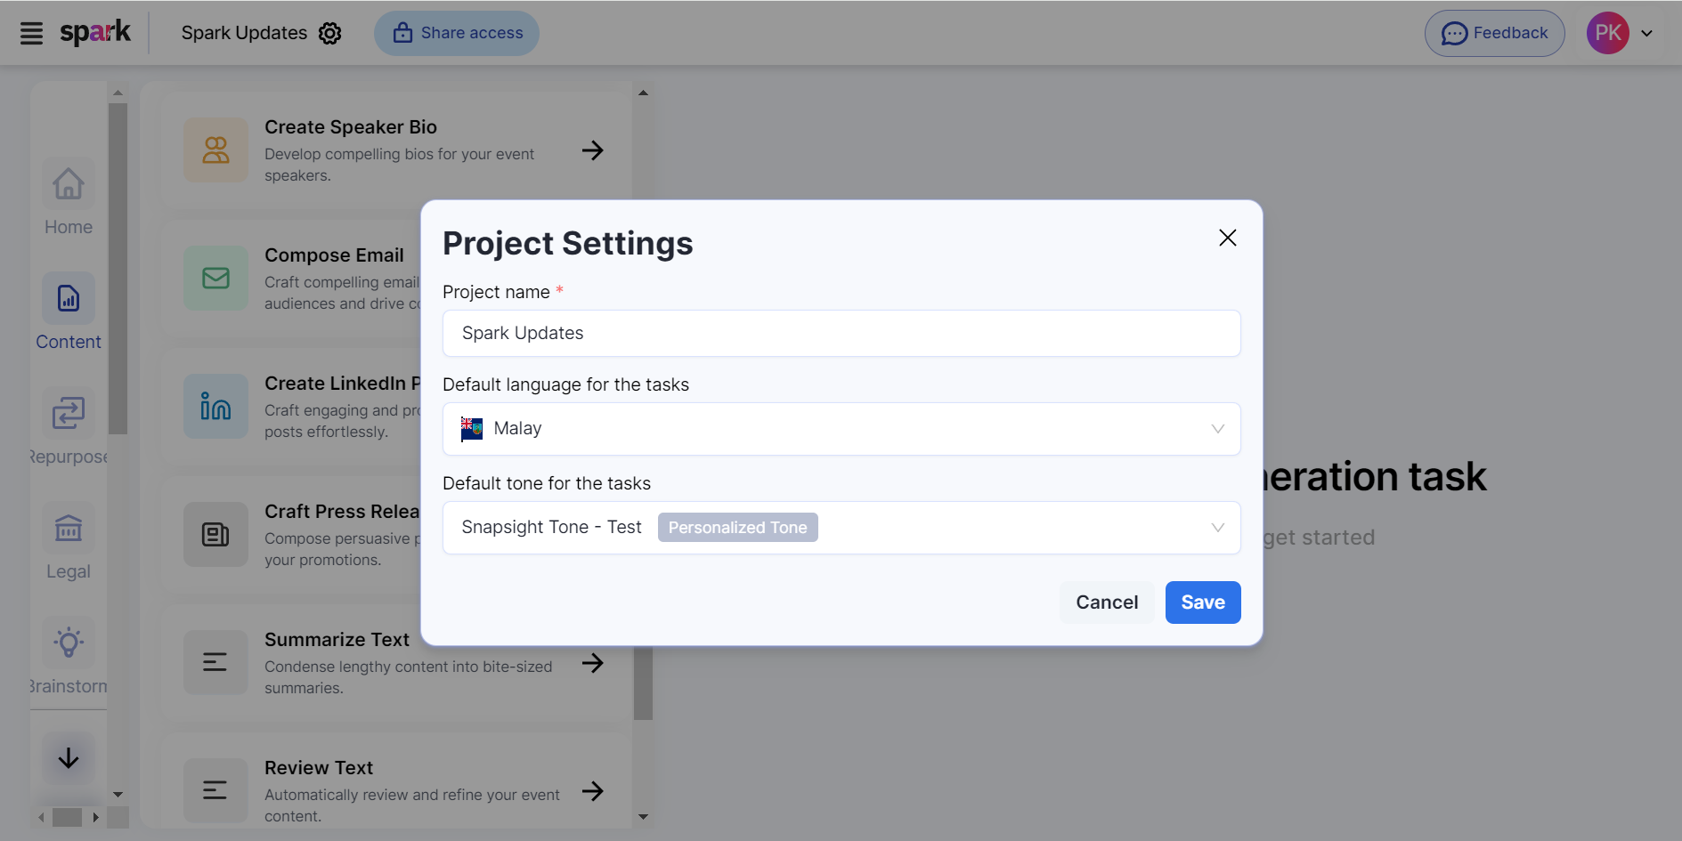The width and height of the screenshot is (1682, 841).
Task: Open the PK user account menu
Action: [1620, 34]
